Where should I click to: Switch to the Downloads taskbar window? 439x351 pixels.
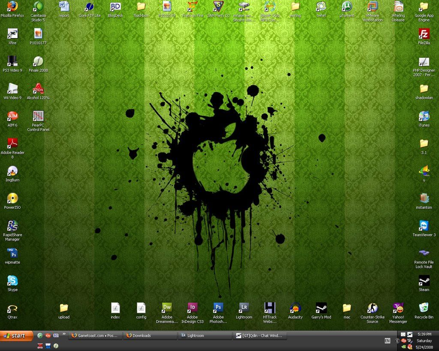[150, 336]
